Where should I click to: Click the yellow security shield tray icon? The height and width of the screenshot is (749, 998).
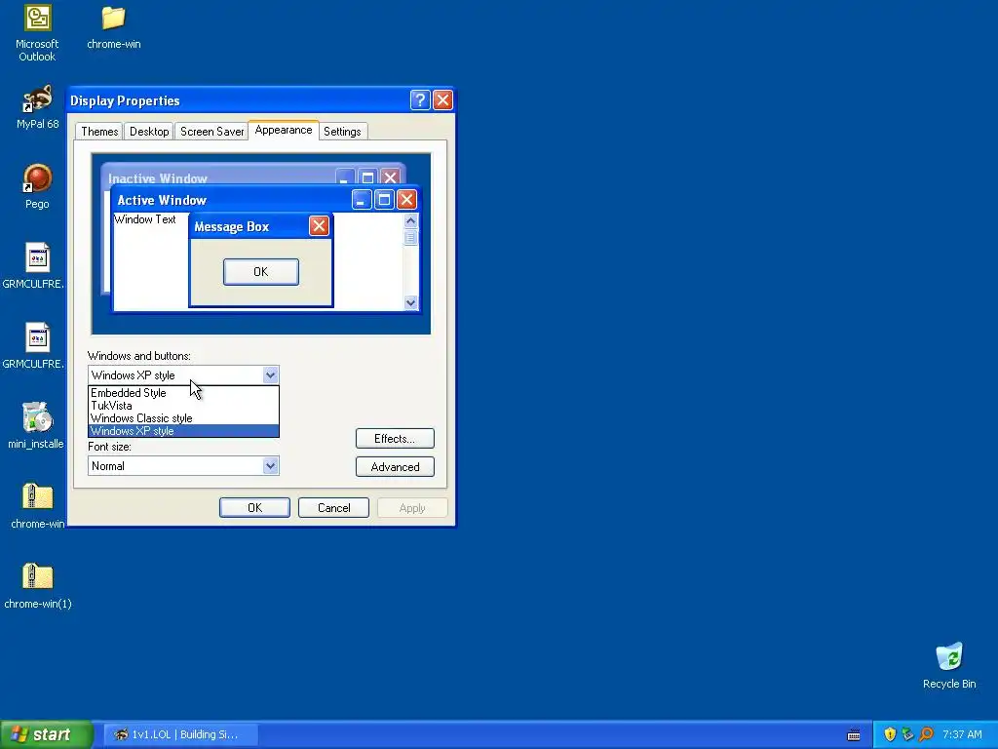click(890, 734)
